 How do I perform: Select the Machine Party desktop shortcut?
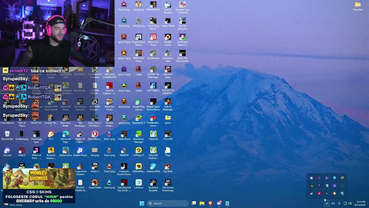tap(168, 72)
